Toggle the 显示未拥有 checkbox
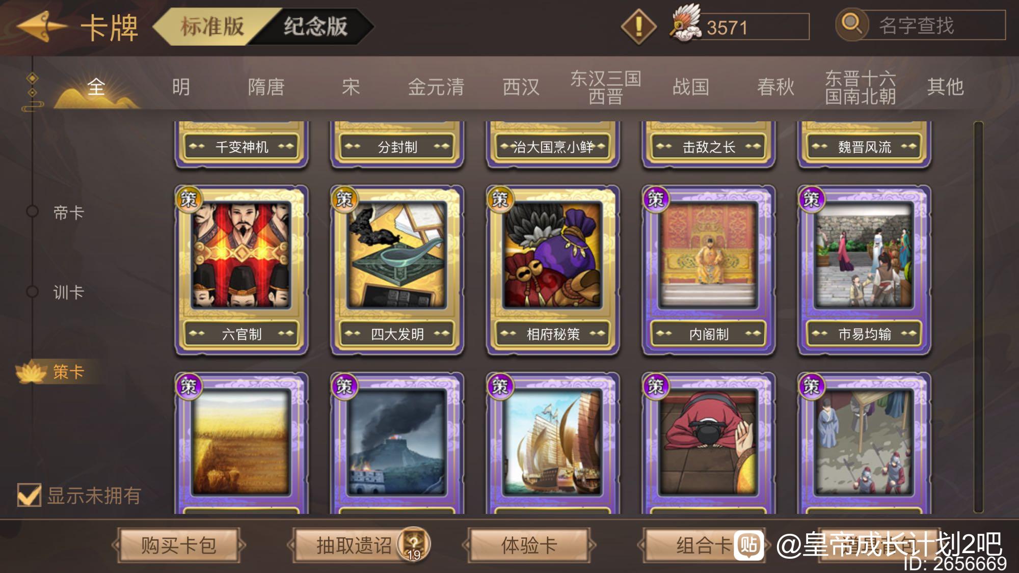Viewport: 1019px width, 573px height. [x=29, y=495]
